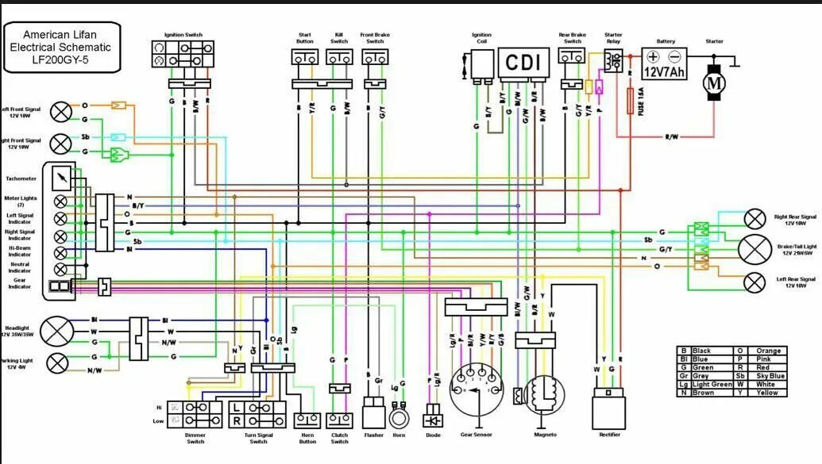Click the FUSE 15A symbol
822x464 pixels.
click(630, 101)
